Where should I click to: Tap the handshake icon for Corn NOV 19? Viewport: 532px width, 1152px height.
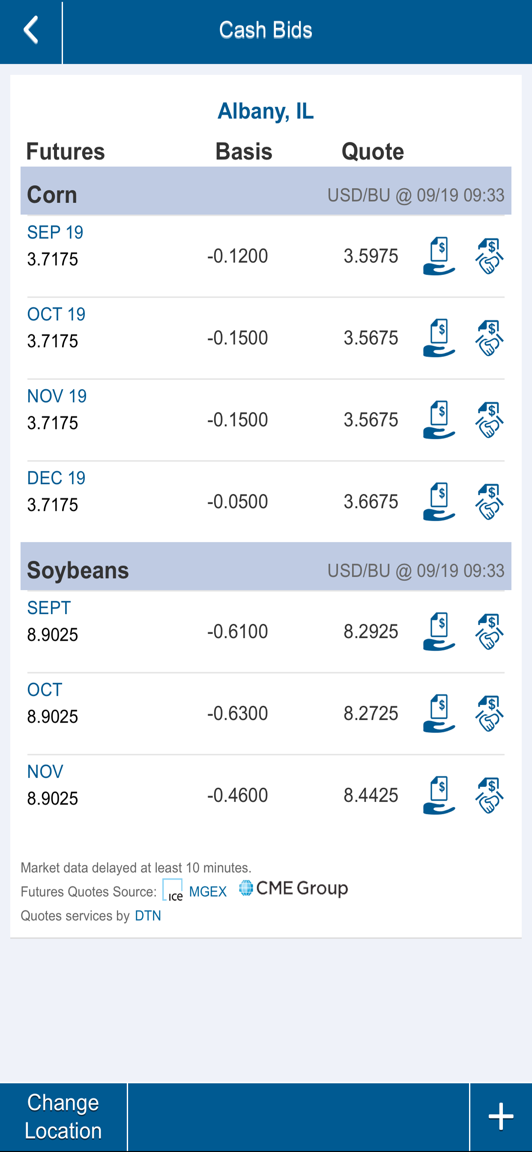click(x=489, y=420)
